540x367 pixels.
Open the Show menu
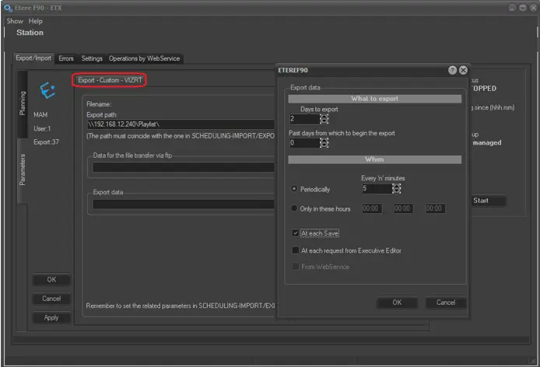[x=15, y=21]
